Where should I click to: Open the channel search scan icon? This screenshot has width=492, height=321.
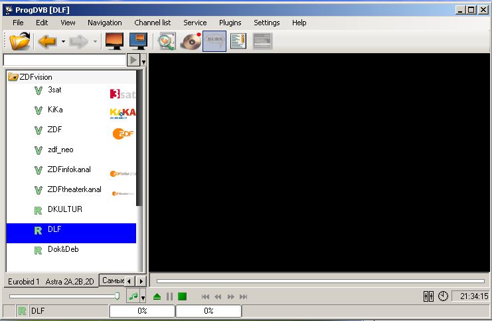click(166, 41)
